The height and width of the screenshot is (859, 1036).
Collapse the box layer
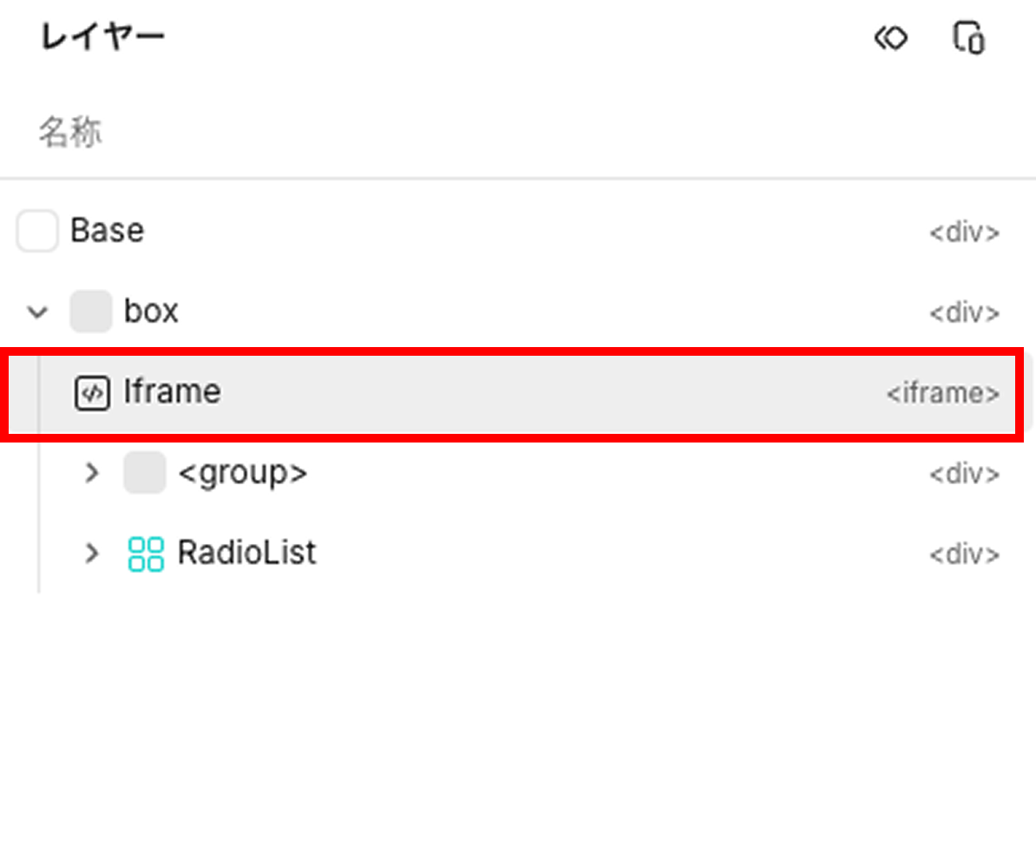click(37, 311)
